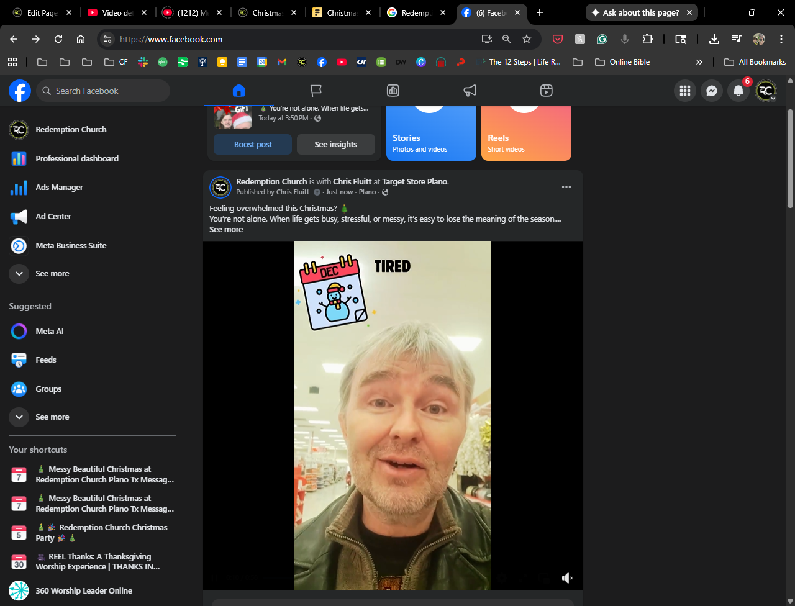Open the Reels tab icon in top navigation
795x606 pixels.
click(x=547, y=91)
